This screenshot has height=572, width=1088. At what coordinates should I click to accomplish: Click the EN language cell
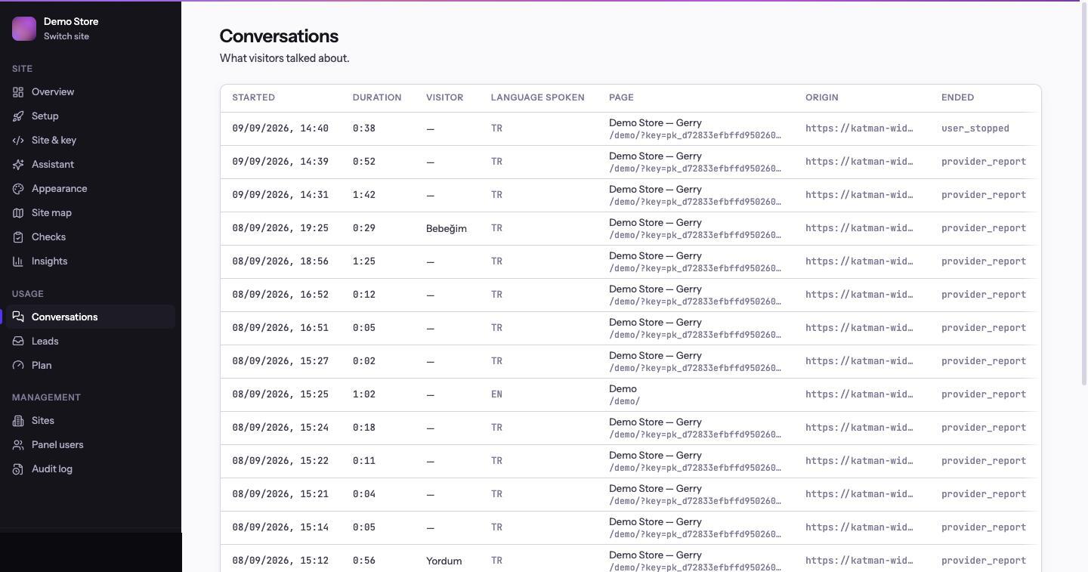point(496,394)
